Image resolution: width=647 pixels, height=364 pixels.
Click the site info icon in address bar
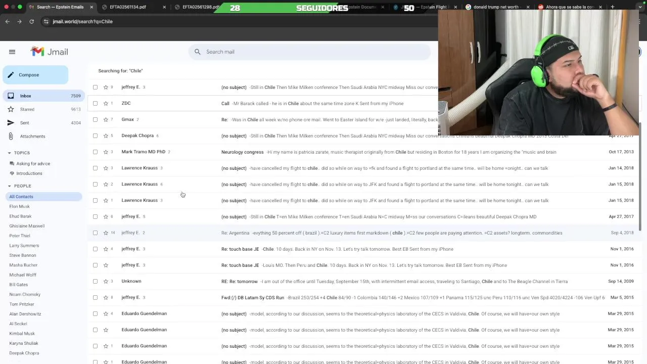pyautogui.click(x=46, y=21)
